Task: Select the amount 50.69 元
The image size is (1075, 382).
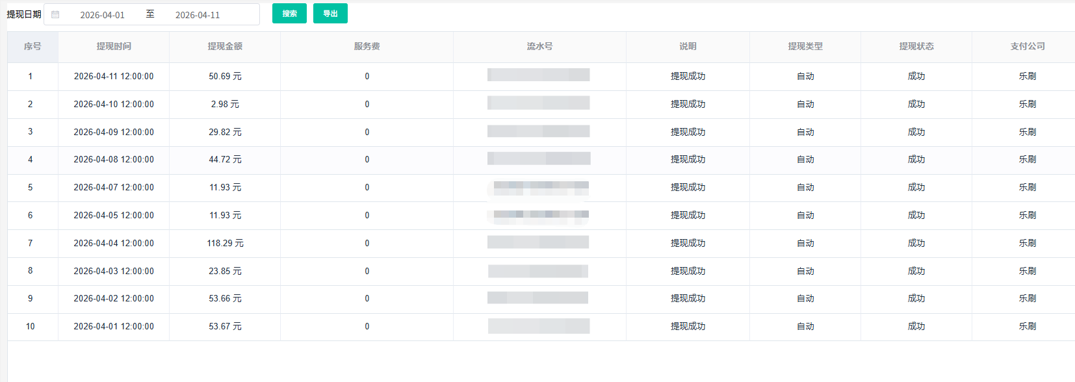Action: tap(225, 77)
